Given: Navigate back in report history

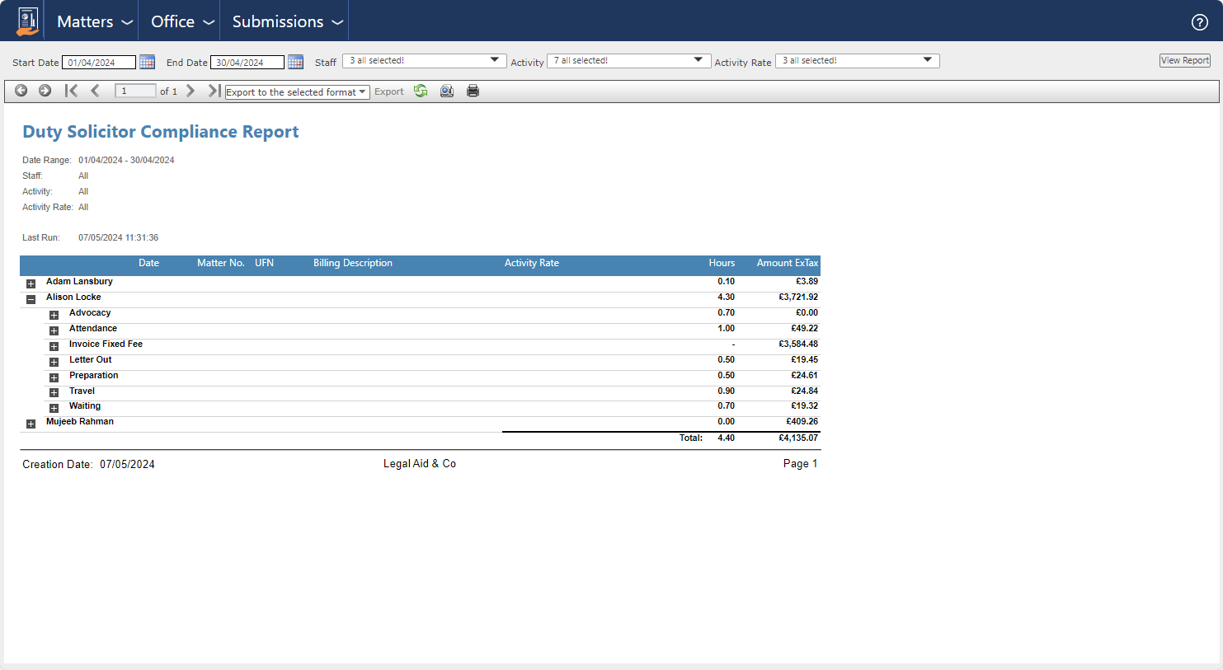Looking at the screenshot, I should 21,91.
